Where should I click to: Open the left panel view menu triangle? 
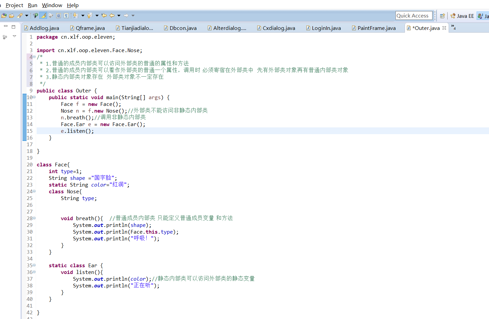click(x=14, y=36)
